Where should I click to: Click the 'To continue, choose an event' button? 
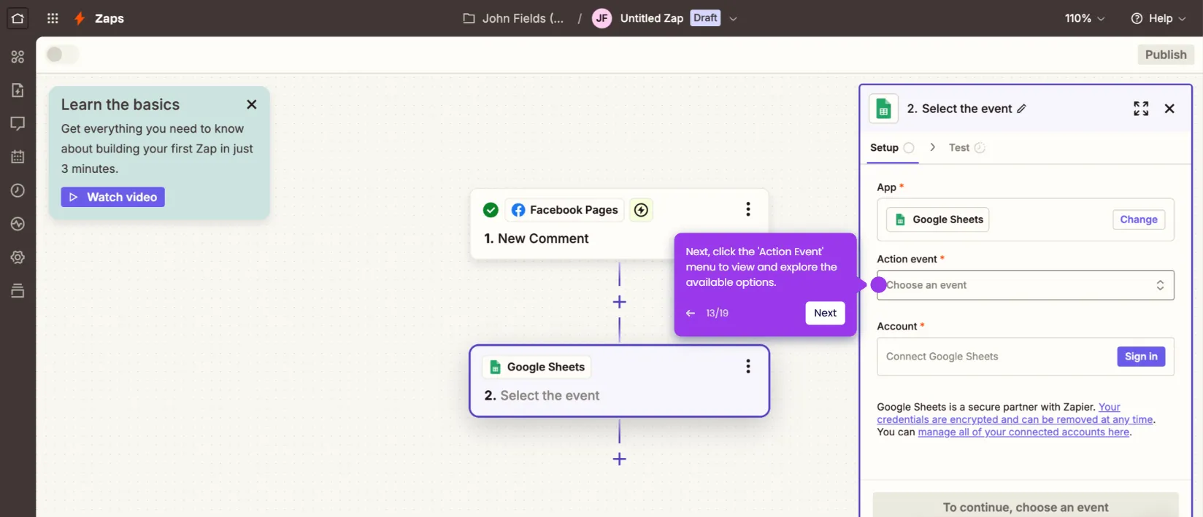pyautogui.click(x=1025, y=507)
